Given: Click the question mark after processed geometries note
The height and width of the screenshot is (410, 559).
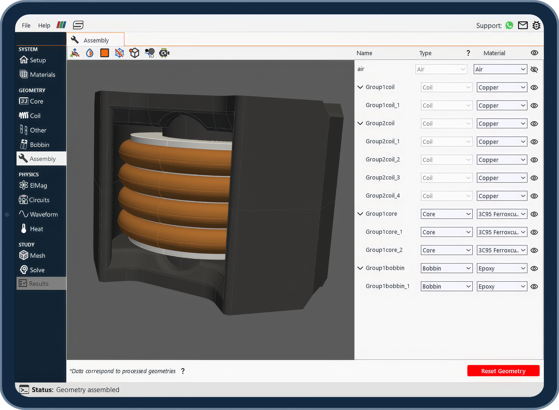Looking at the screenshot, I should [x=183, y=371].
